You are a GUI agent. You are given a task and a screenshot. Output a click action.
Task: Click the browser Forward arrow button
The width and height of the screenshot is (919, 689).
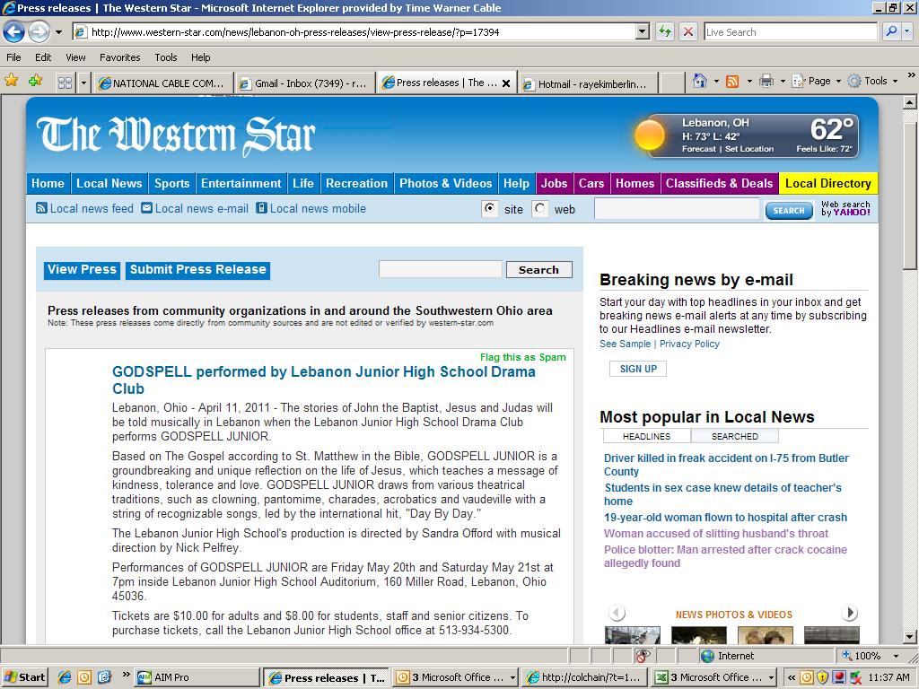click(39, 31)
